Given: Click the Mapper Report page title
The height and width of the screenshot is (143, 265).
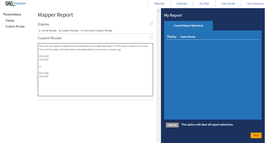Looking at the screenshot, I should tap(56, 15).
